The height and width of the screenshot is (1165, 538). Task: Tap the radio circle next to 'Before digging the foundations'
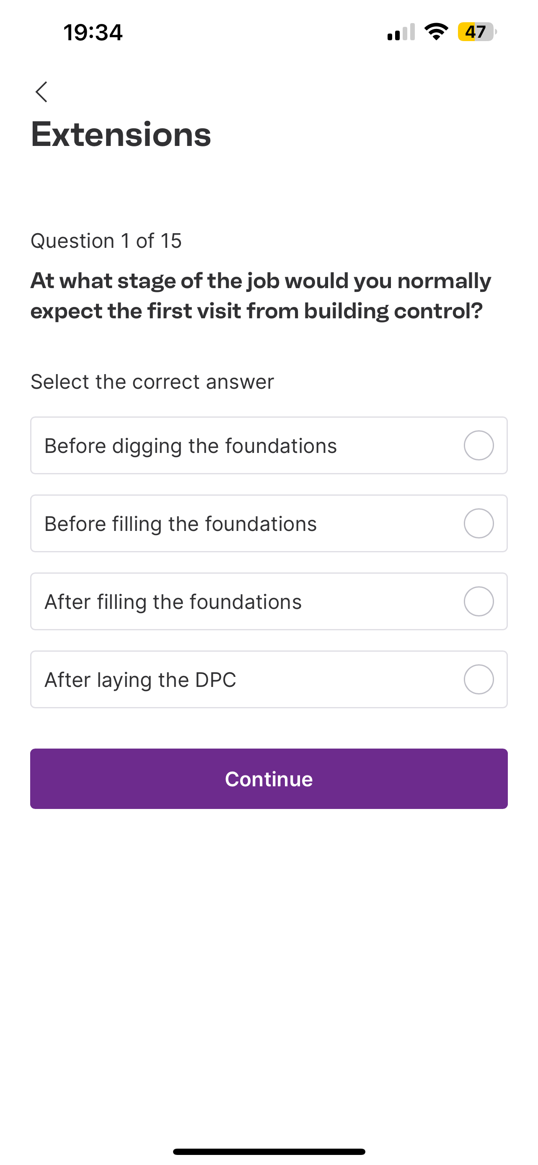click(x=479, y=445)
